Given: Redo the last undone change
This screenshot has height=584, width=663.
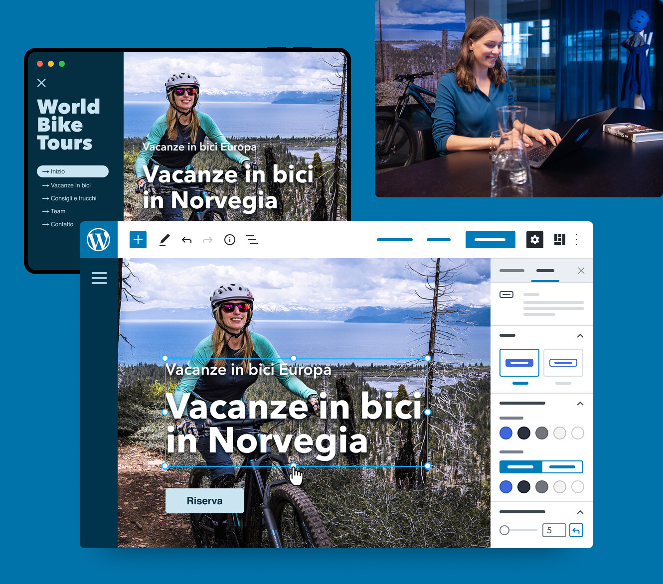Looking at the screenshot, I should pos(207,240).
